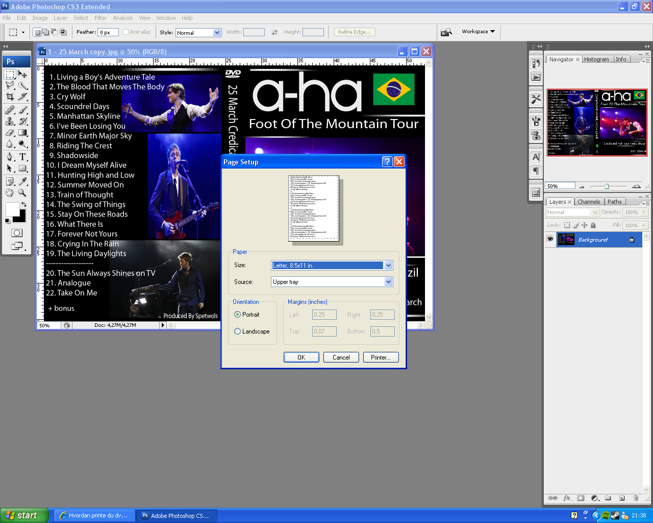The image size is (653, 523).
Task: Open the Workspace dropdown menu
Action: coord(478,32)
